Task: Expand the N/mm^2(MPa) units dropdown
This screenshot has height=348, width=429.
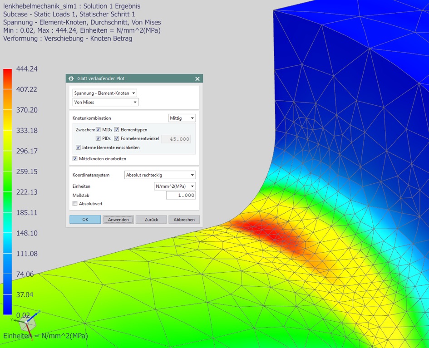Action: [x=175, y=186]
